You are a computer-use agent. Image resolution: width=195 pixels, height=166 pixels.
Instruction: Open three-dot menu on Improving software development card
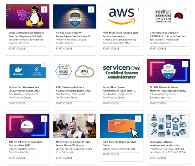[185, 119]
